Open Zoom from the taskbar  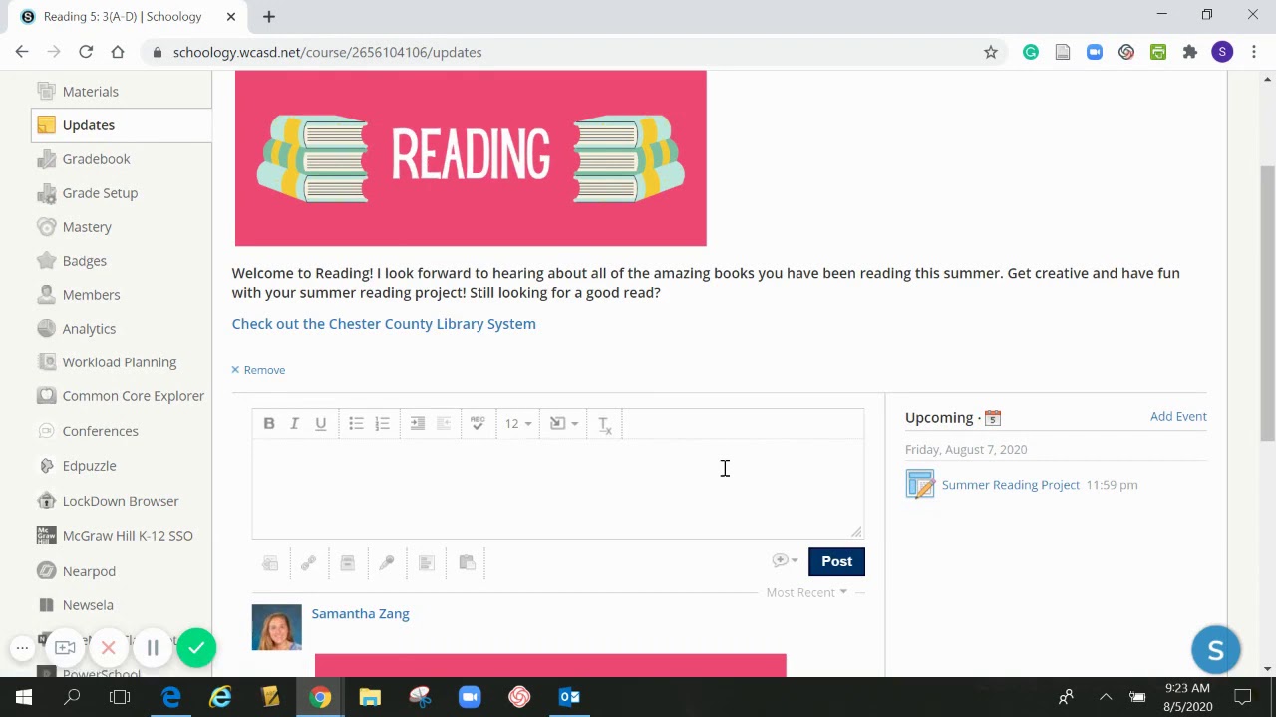470,697
